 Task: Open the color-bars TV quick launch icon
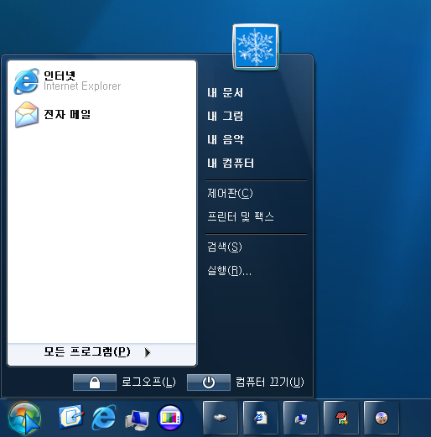pos(170,418)
